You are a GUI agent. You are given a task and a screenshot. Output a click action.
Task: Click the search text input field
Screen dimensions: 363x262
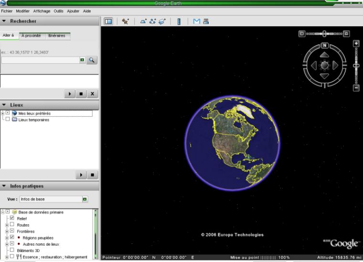[x=41, y=60]
